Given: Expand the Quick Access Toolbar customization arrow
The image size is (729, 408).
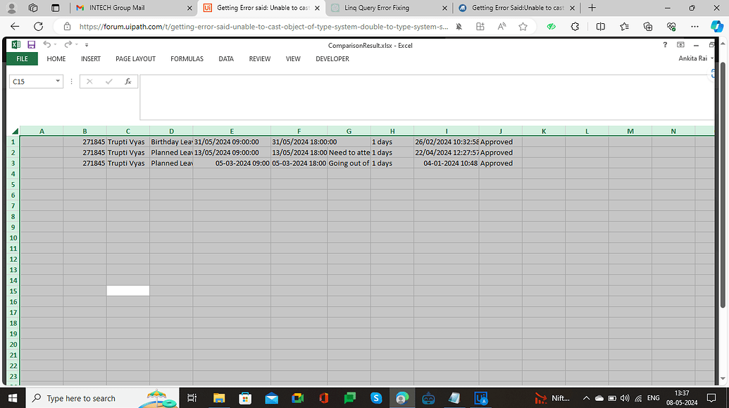Looking at the screenshot, I should pos(86,45).
